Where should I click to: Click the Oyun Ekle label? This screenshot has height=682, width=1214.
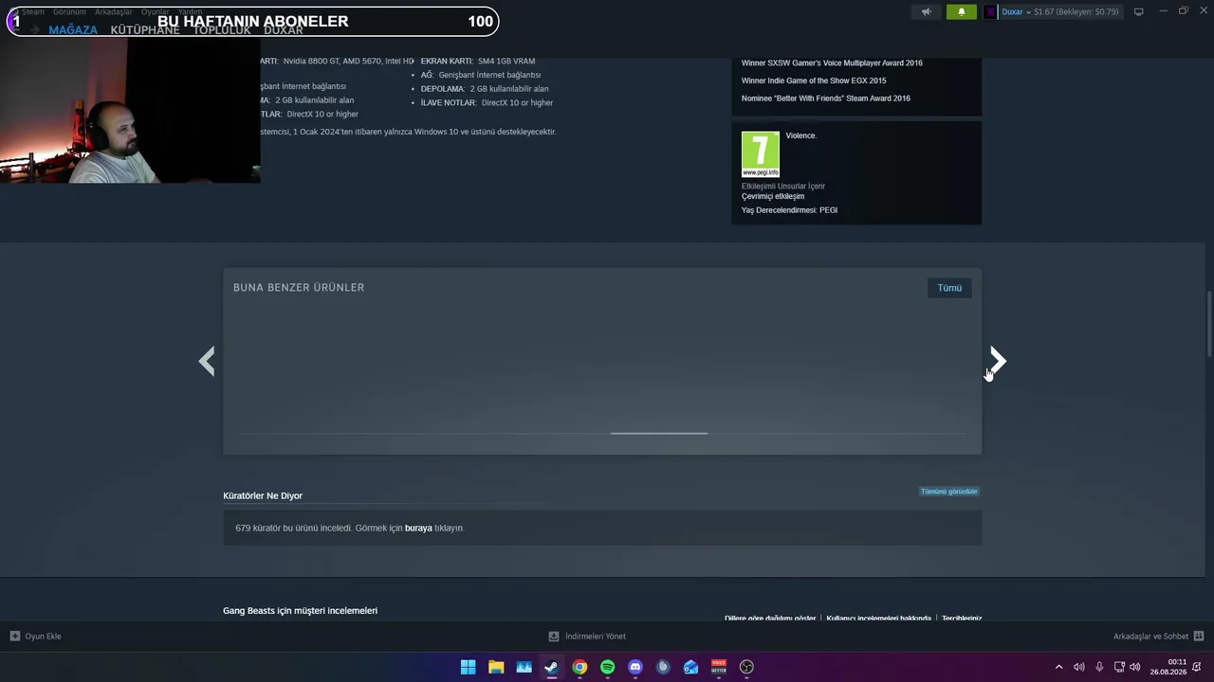(43, 637)
